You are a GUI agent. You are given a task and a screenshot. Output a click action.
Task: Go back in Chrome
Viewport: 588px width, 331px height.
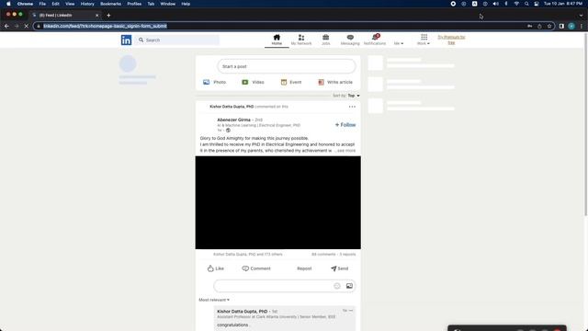point(6,26)
